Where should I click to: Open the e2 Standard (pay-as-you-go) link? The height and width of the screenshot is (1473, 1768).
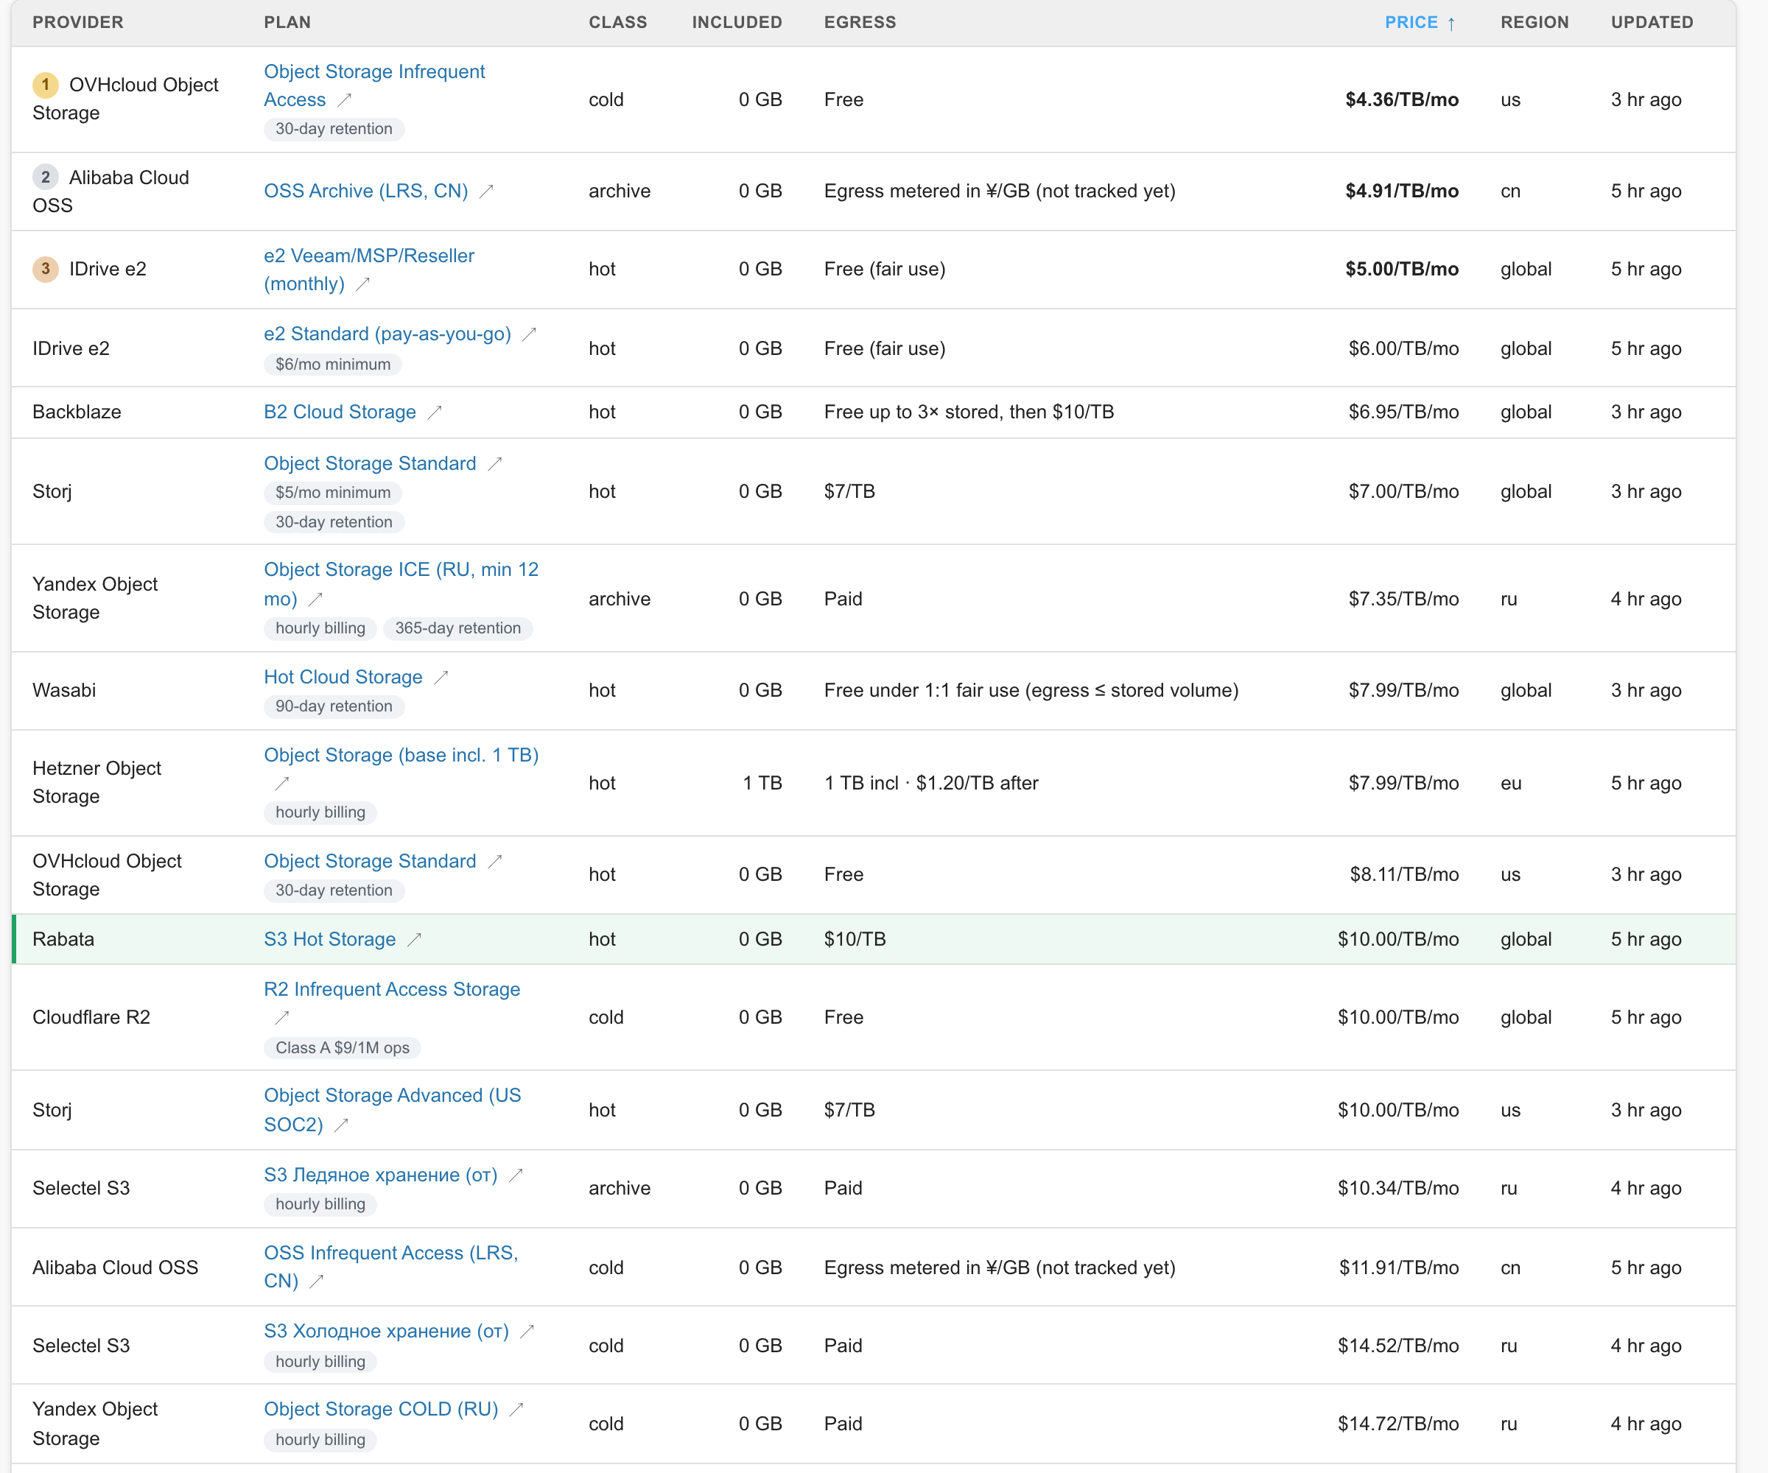point(387,334)
